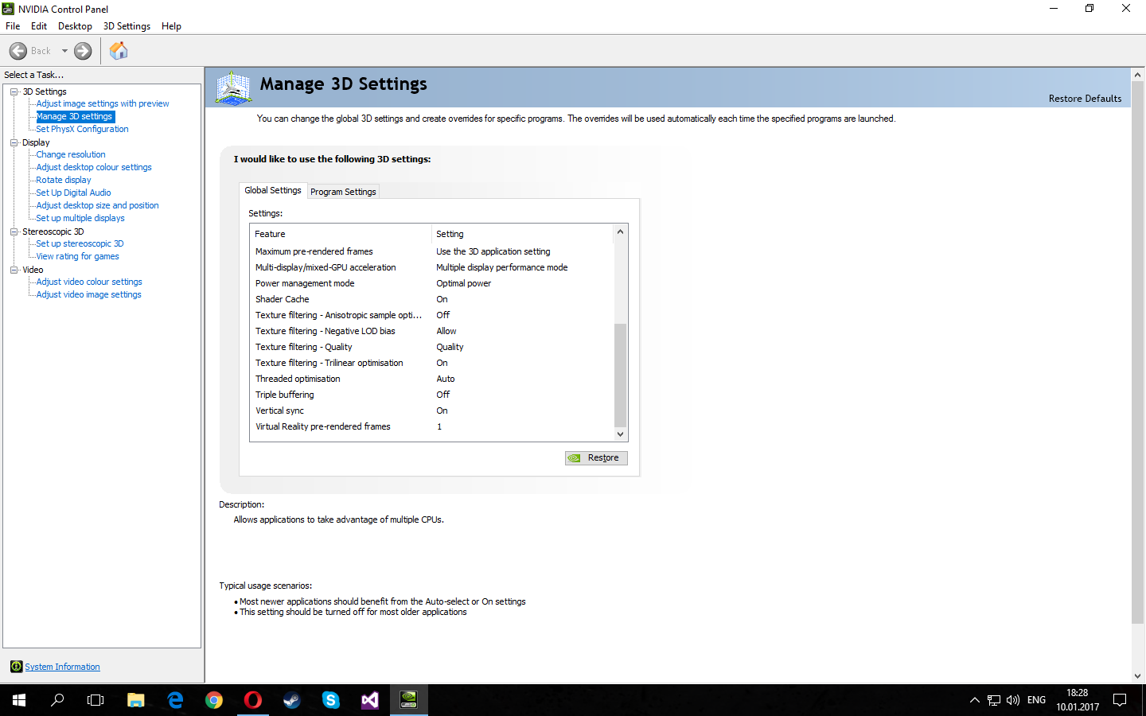The image size is (1146, 716).
Task: Open Visual Studio from taskbar
Action: pos(370,700)
